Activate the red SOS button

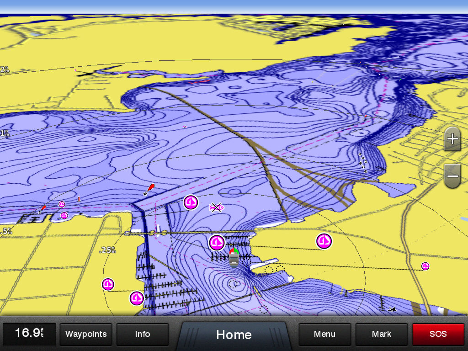[438, 334]
